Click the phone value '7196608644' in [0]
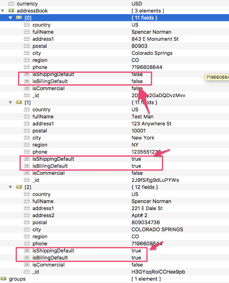 point(147,67)
